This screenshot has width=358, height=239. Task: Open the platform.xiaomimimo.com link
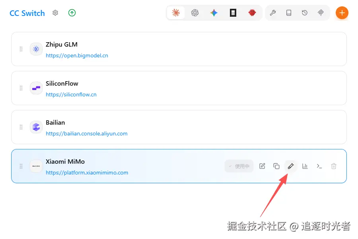(x=87, y=172)
